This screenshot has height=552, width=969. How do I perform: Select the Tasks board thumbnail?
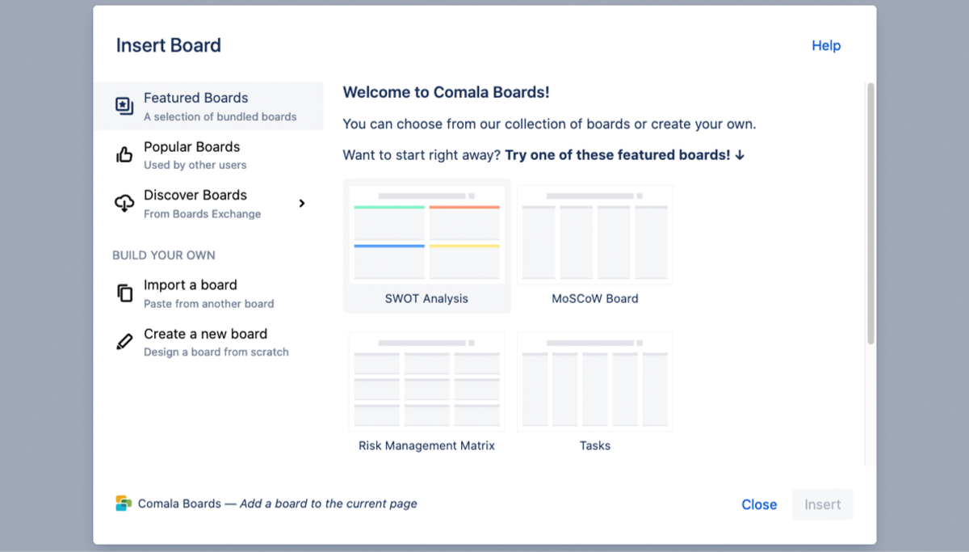pos(595,381)
